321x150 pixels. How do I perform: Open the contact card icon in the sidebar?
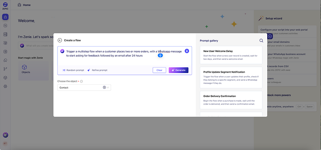(x=5, y=34)
